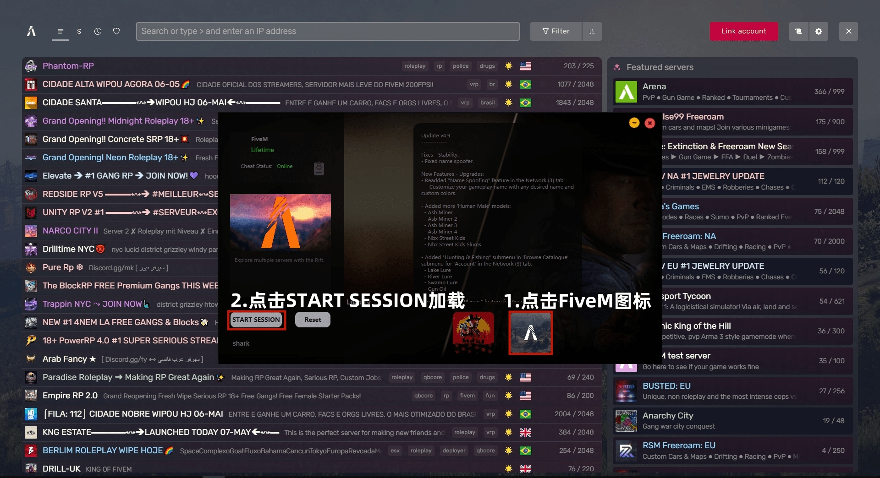The width and height of the screenshot is (880, 478).
Task: Click the server search input field
Action: (x=327, y=31)
